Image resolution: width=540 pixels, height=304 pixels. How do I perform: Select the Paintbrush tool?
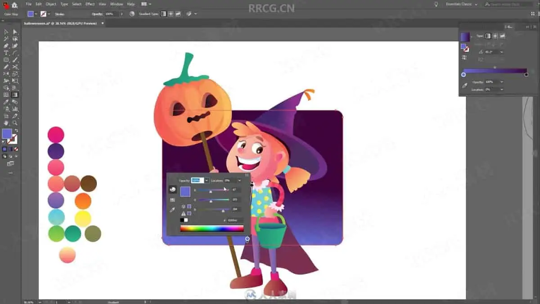click(x=15, y=60)
